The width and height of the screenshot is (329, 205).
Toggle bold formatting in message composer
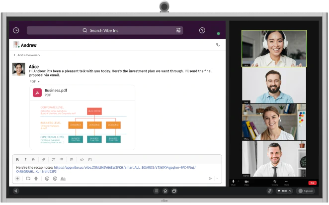[17, 160]
